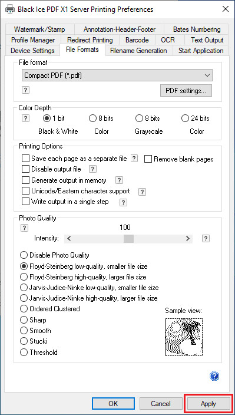235x415 pixels.
Task: Switch to the Filename Generation tab
Action: [x=138, y=51]
